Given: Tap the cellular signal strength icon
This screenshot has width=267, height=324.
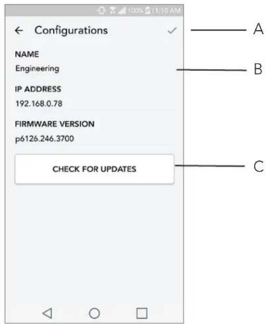Looking at the screenshot, I should tap(122, 10).
